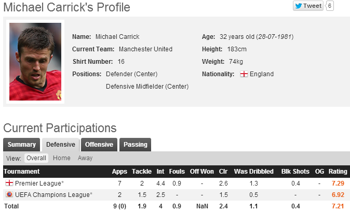Sort table by Rating column

pos(339,172)
